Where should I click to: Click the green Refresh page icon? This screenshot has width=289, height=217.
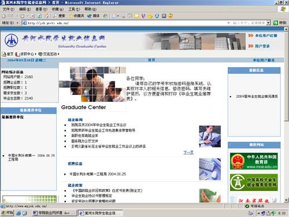point(39,16)
